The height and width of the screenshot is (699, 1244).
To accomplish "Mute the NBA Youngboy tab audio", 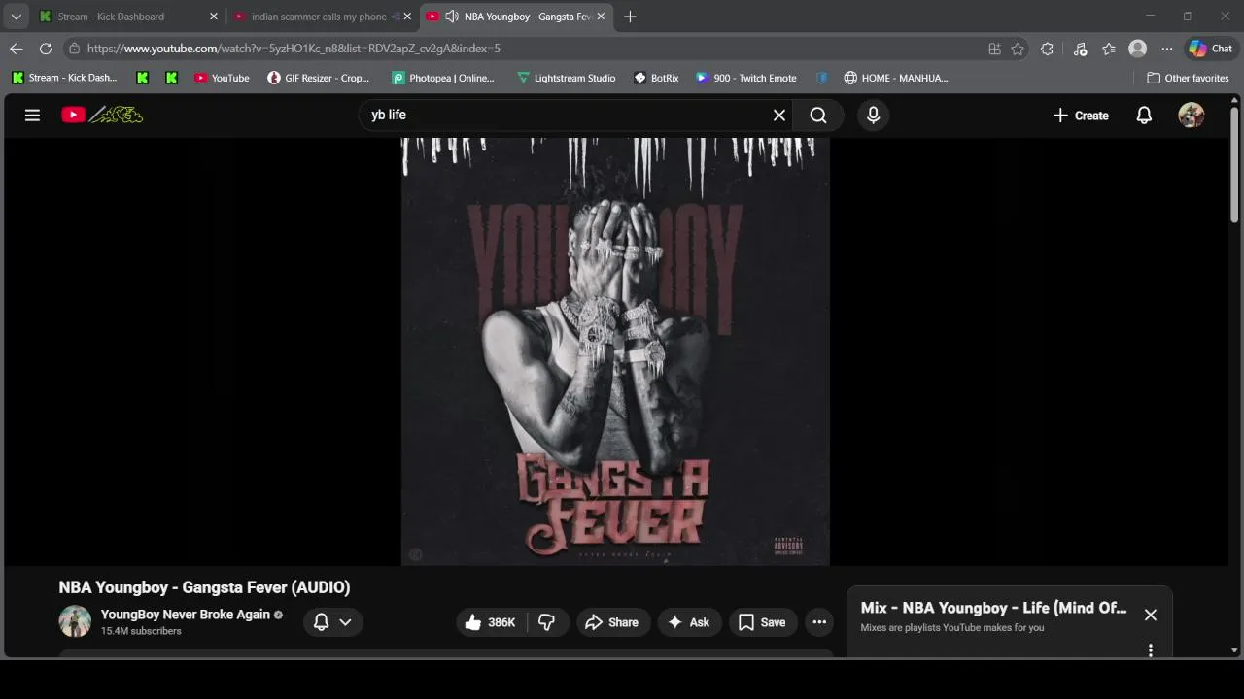I will pos(452,17).
